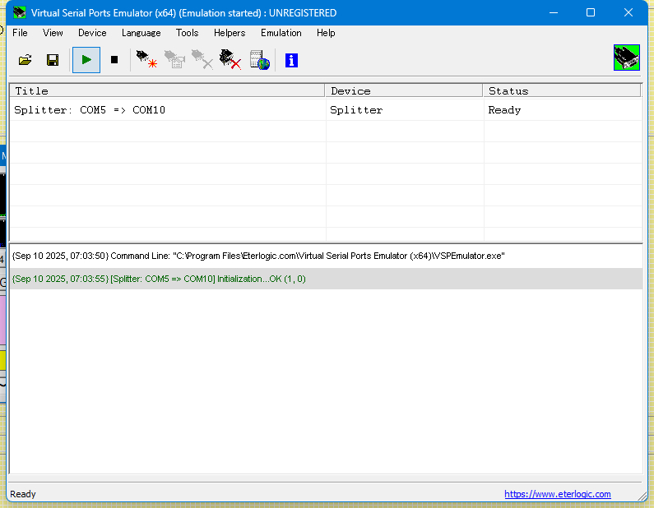
Task: Sort by the Title column header
Action: 167,91
